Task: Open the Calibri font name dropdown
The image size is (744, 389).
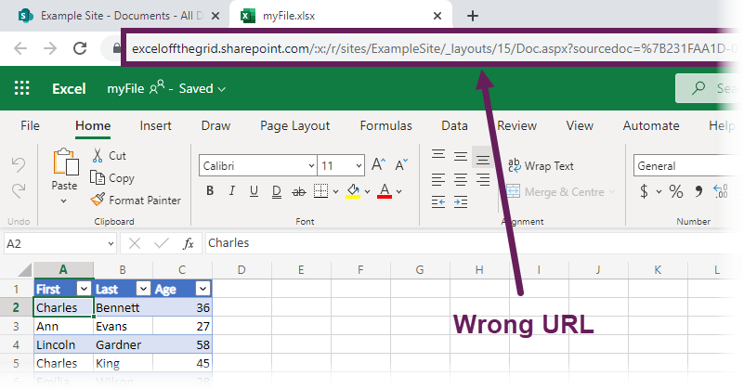Action: coord(257,165)
